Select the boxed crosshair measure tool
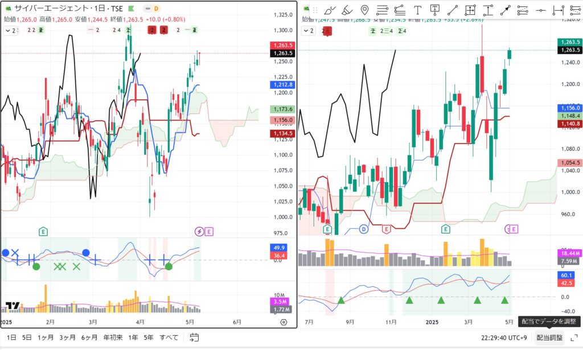 470,10
